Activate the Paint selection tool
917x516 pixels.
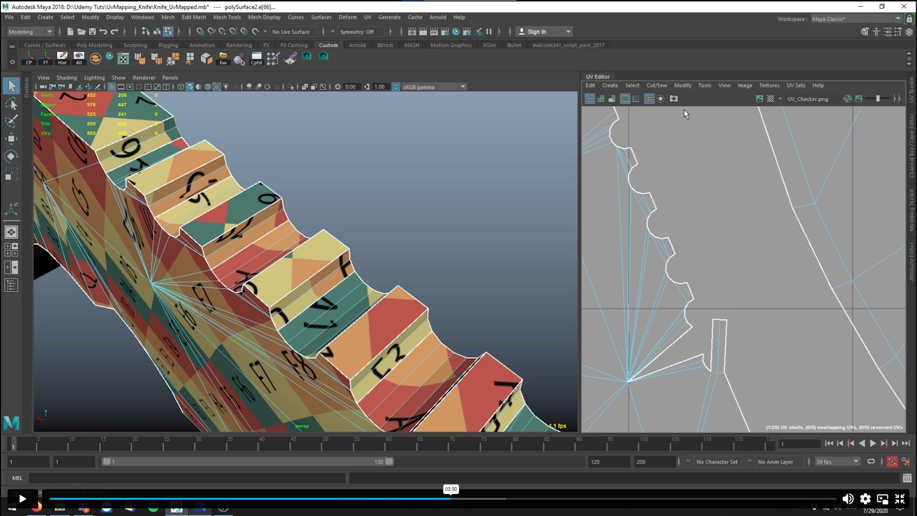pyautogui.click(x=11, y=121)
